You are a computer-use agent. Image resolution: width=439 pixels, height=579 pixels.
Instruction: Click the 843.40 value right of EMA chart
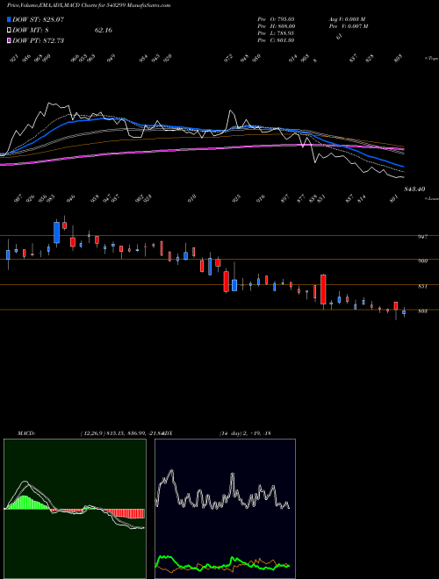pyautogui.click(x=414, y=189)
